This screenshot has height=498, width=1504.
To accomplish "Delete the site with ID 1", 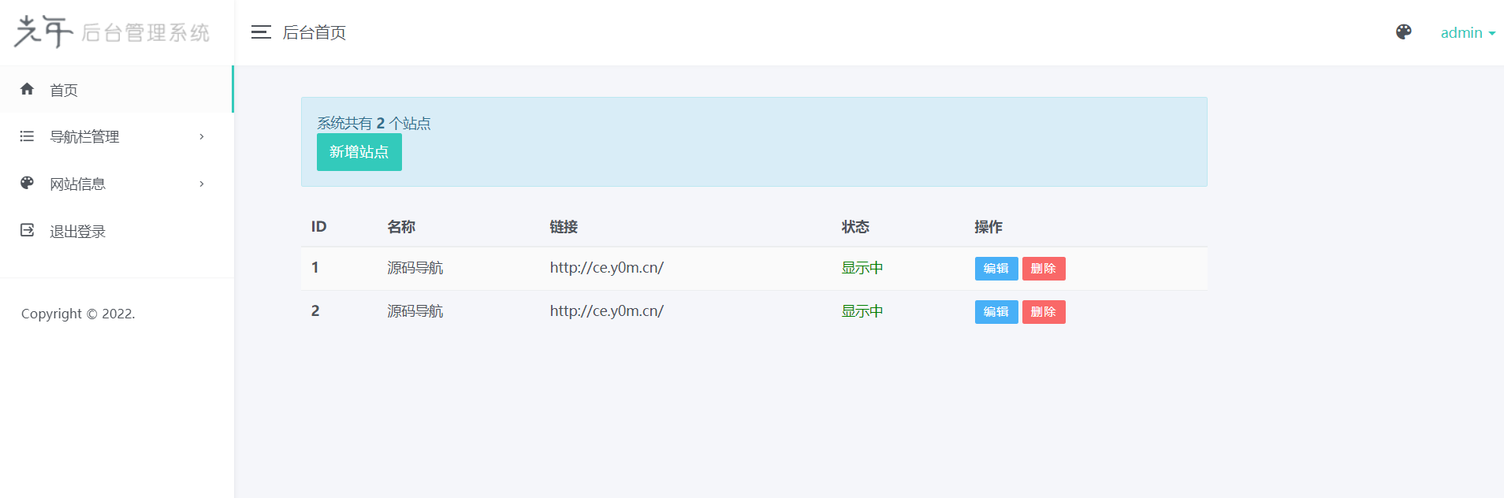I will [x=1043, y=269].
